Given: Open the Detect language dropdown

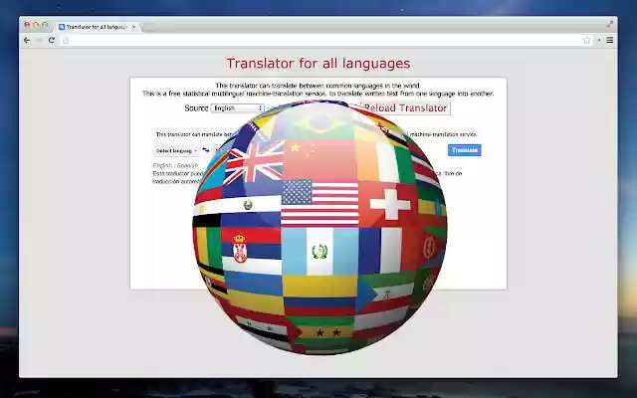Looking at the screenshot, I should 176,150.
